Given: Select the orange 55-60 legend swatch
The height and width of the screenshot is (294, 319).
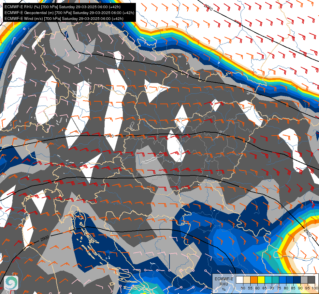Looking at the screenshot, I should pos(254,280).
